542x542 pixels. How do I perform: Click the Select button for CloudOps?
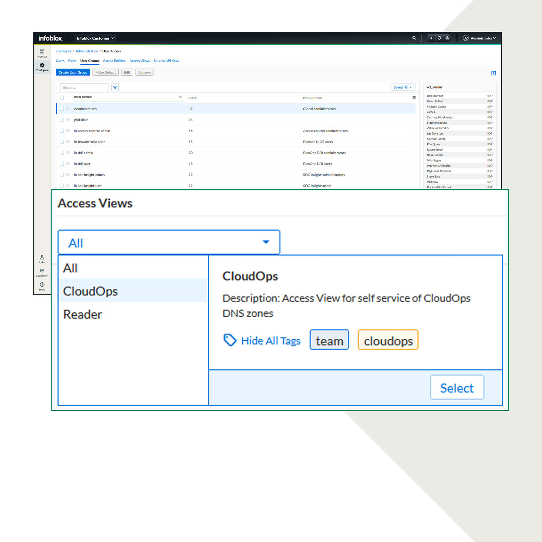click(457, 387)
